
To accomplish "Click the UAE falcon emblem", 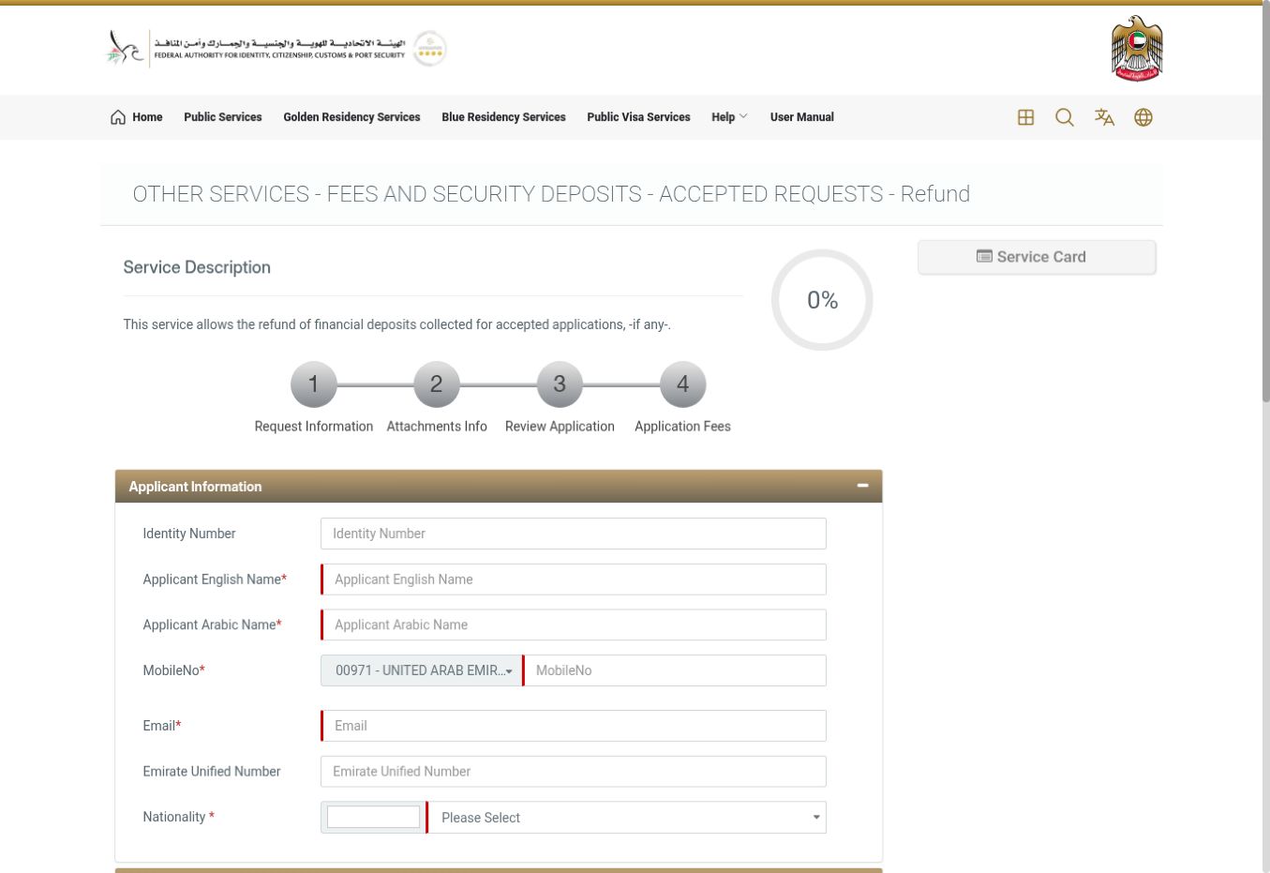I will click(x=1136, y=49).
